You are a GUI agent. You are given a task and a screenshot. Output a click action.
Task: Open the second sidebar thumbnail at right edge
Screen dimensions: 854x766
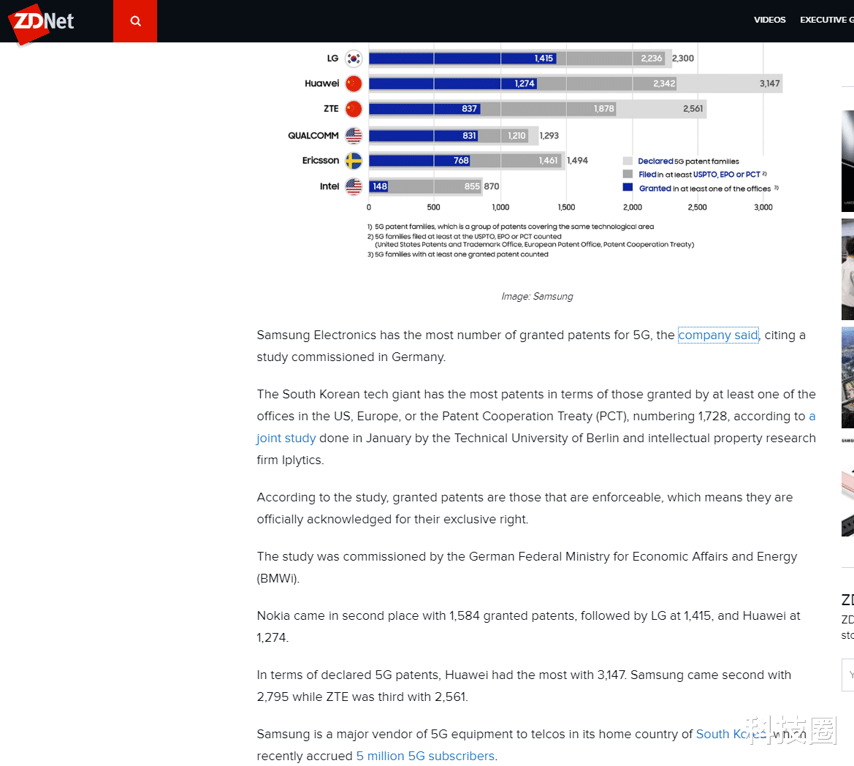pos(847,269)
